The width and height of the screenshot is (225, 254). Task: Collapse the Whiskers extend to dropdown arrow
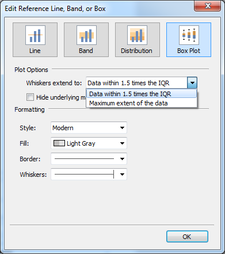(192, 83)
